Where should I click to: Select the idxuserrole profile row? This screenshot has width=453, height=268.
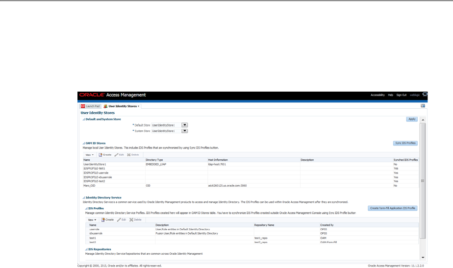click(252, 233)
